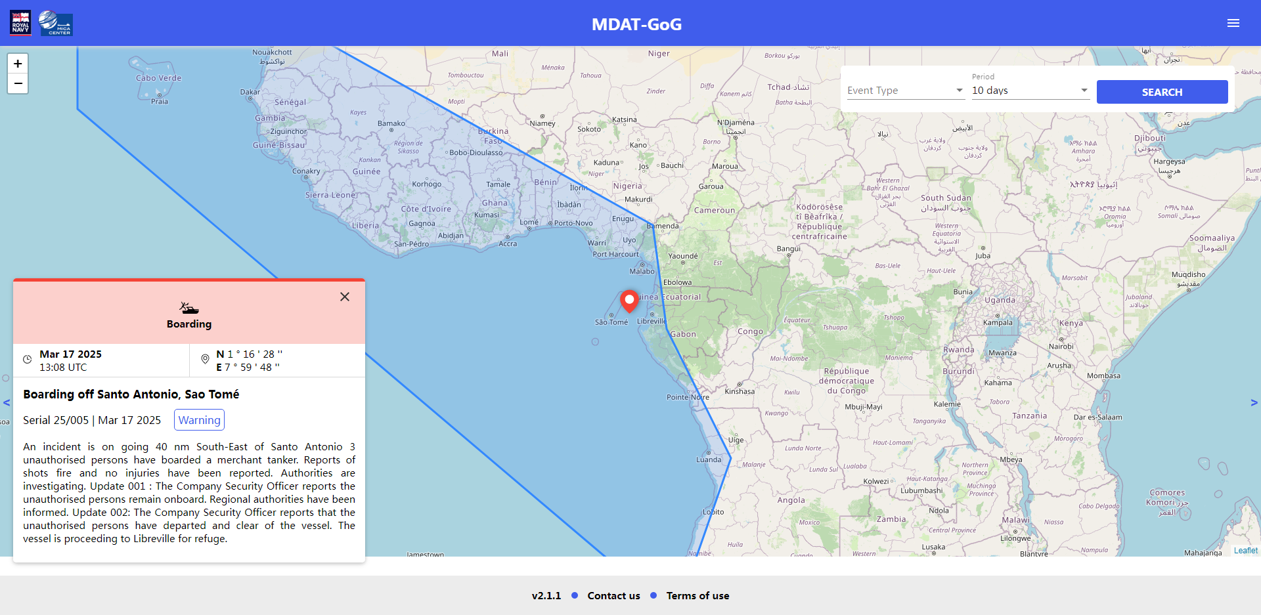Click the MICA Center logo
The width and height of the screenshot is (1261, 615).
pyautogui.click(x=56, y=23)
